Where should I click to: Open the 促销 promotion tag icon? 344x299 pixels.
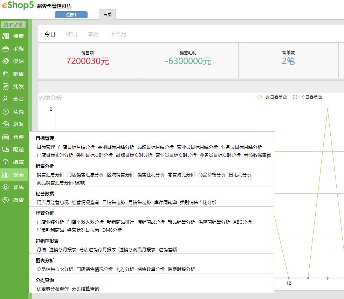point(6,61)
